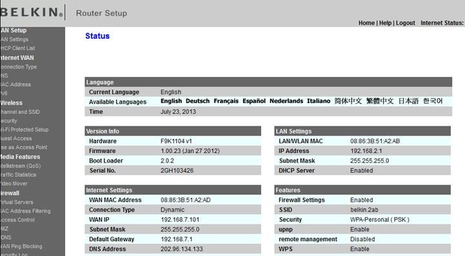Image resolution: width=465 pixels, height=256 pixels.
Task: Choose the Nederlands language option
Action: click(x=286, y=101)
